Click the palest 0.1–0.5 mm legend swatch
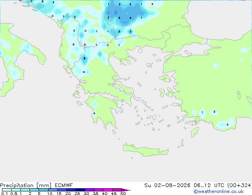252x195 pixels. [7, 190]
